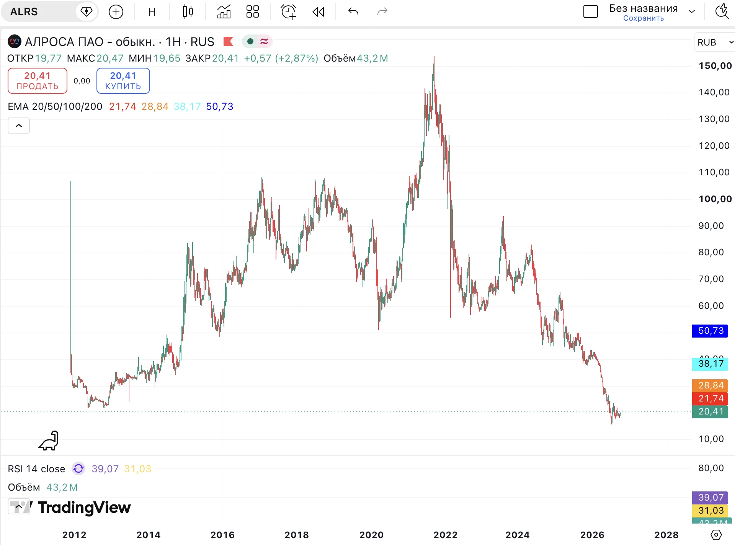The width and height of the screenshot is (735, 545).
Task: Click the pink approximate-data indicator
Action: click(264, 41)
